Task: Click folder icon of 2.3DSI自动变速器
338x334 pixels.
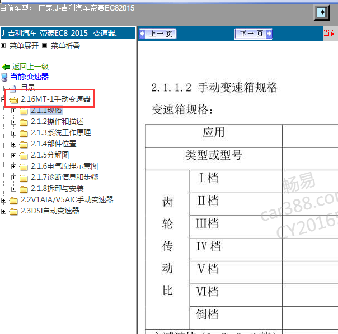Action: 13,212
